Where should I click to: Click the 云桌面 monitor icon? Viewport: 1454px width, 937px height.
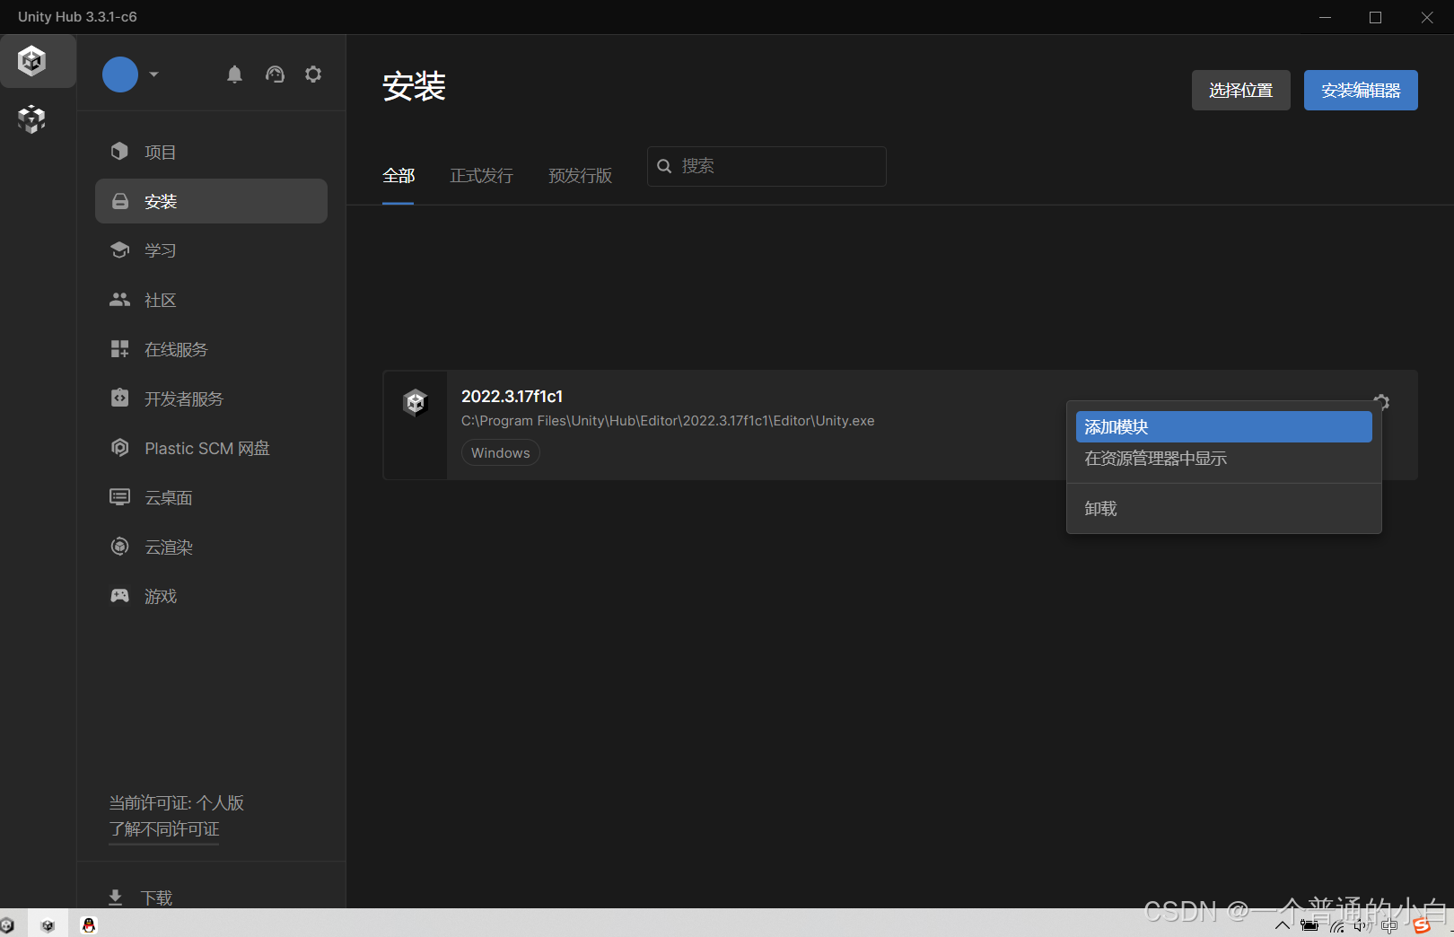pyautogui.click(x=119, y=497)
